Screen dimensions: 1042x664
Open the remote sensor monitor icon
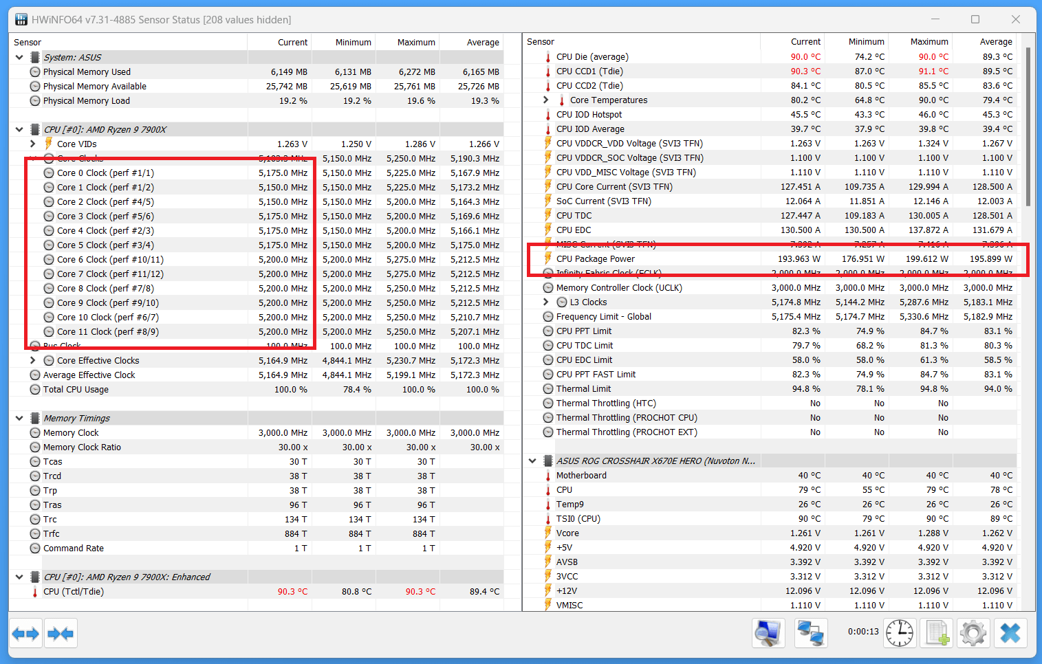coord(768,633)
